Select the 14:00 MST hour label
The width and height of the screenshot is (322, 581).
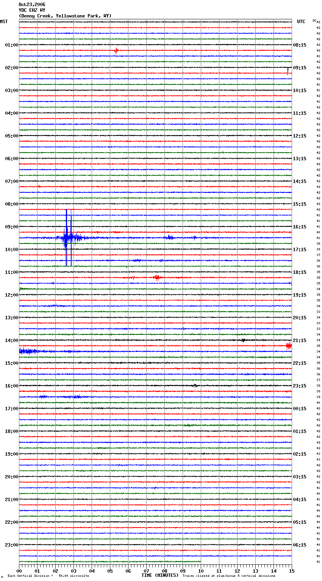pos(12,340)
